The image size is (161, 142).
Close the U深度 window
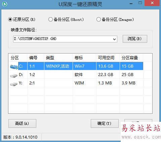click(x=152, y=3)
